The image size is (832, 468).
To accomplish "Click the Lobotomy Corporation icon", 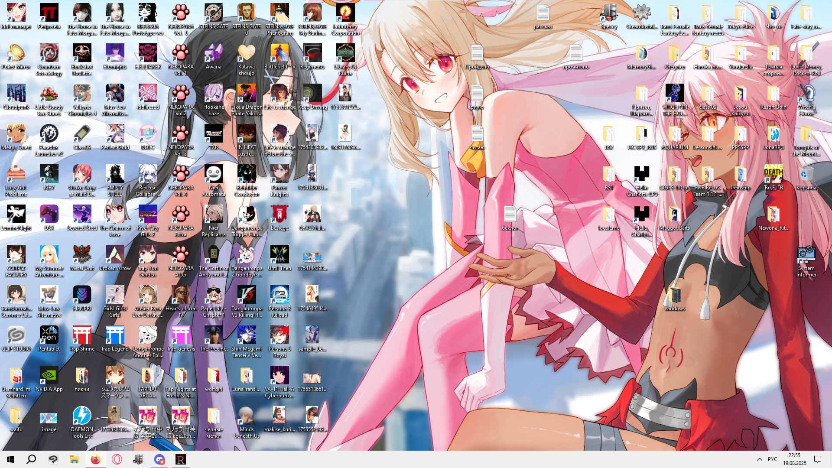I will [345, 13].
